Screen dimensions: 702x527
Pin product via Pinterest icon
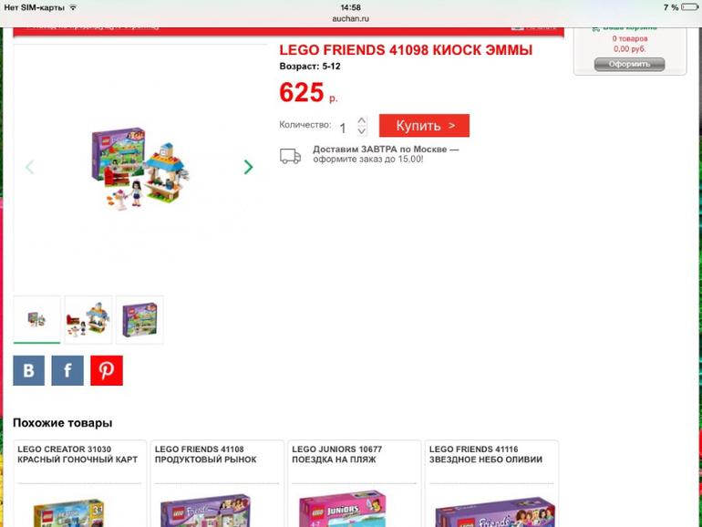[107, 370]
